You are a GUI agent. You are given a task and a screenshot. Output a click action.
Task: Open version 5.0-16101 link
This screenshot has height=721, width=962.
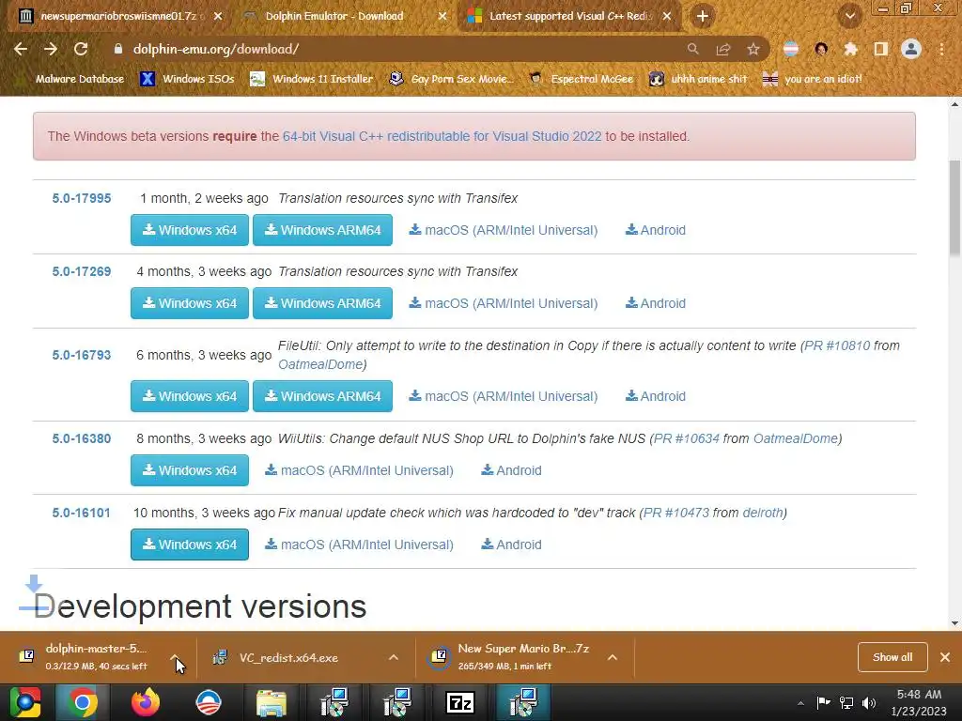coord(82,514)
